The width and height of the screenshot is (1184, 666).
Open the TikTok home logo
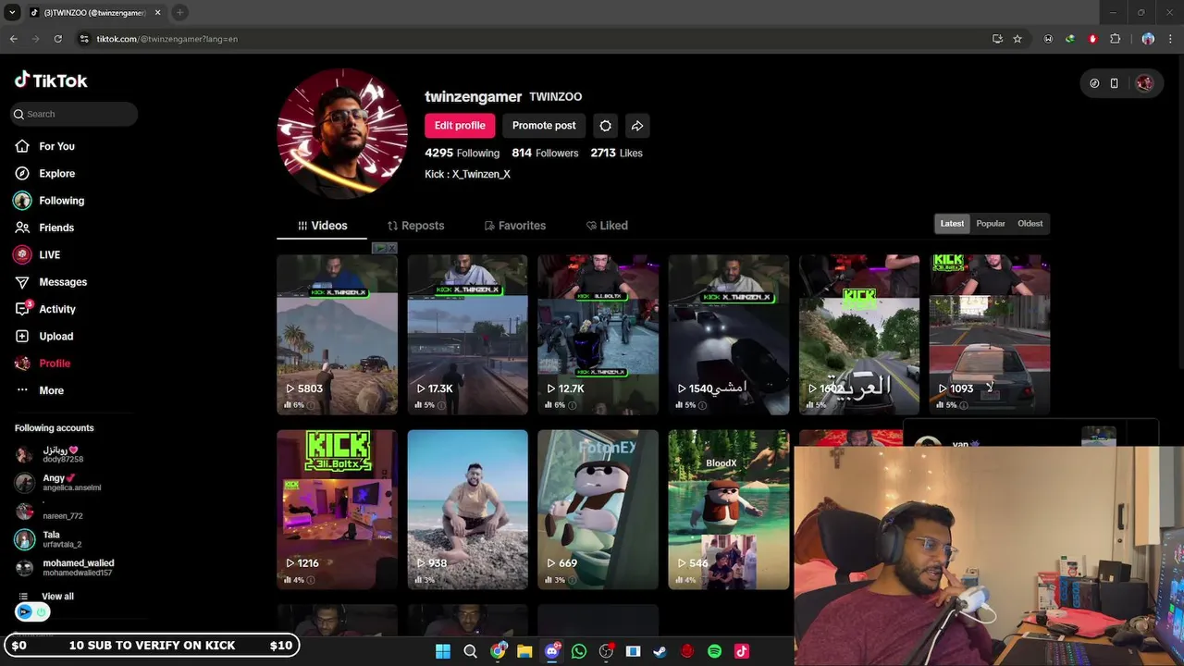[x=51, y=80]
